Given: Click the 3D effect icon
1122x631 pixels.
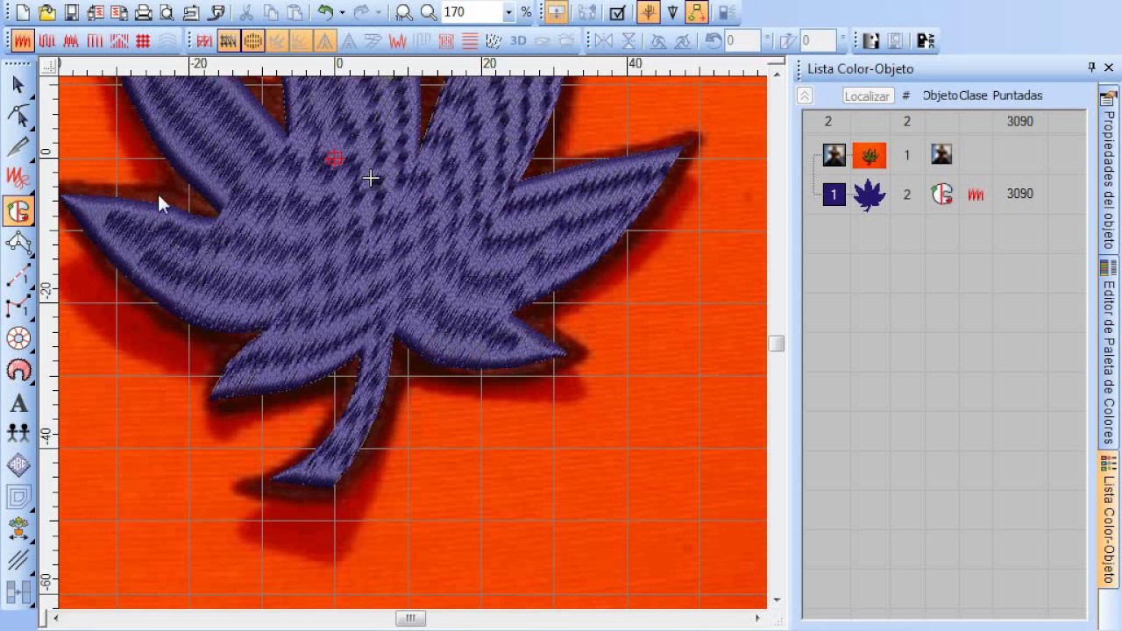Looking at the screenshot, I should click(518, 40).
